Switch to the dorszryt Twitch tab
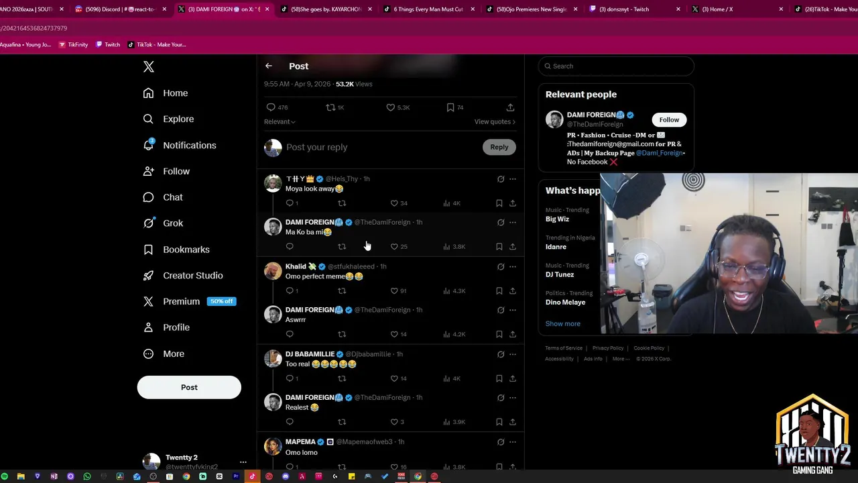 click(635, 9)
